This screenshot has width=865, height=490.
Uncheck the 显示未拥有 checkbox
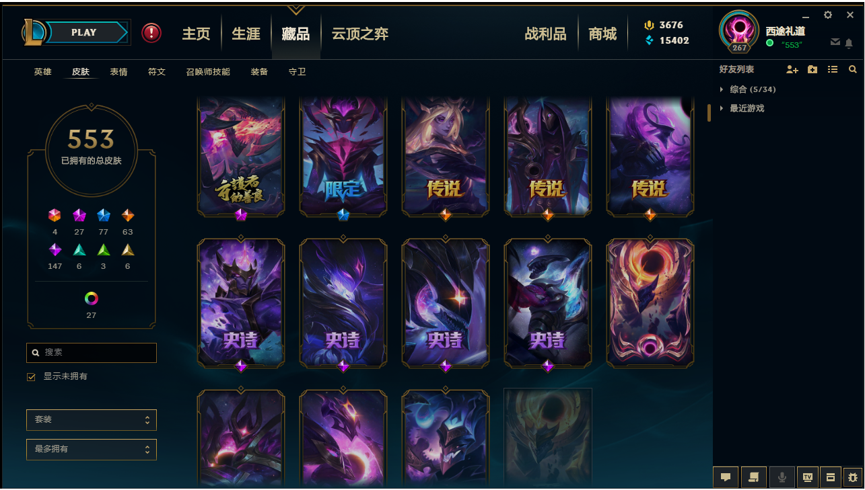(31, 377)
